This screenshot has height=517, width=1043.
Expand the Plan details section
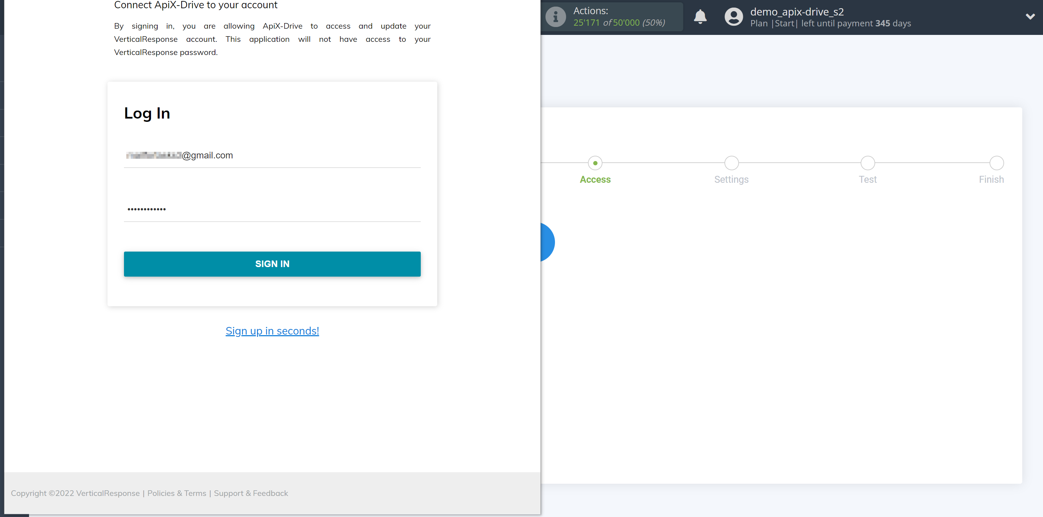pyautogui.click(x=1027, y=16)
